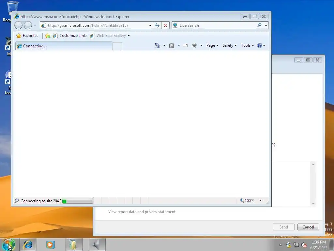This screenshot has width=334, height=251.
Task: Expand the Feeds dropdown arrow
Action: (x=179, y=45)
